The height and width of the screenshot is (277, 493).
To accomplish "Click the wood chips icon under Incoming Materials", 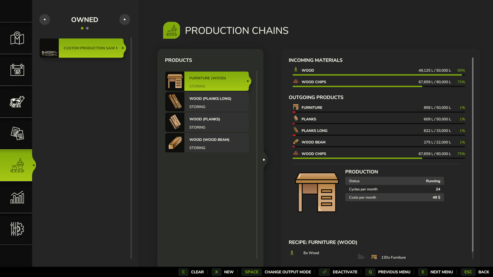I will tap(295, 82).
